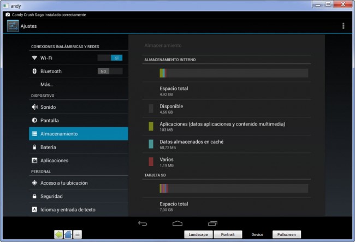The height and width of the screenshot is (242, 355).
Task: Click the andy window title icon
Action: tap(5, 5)
